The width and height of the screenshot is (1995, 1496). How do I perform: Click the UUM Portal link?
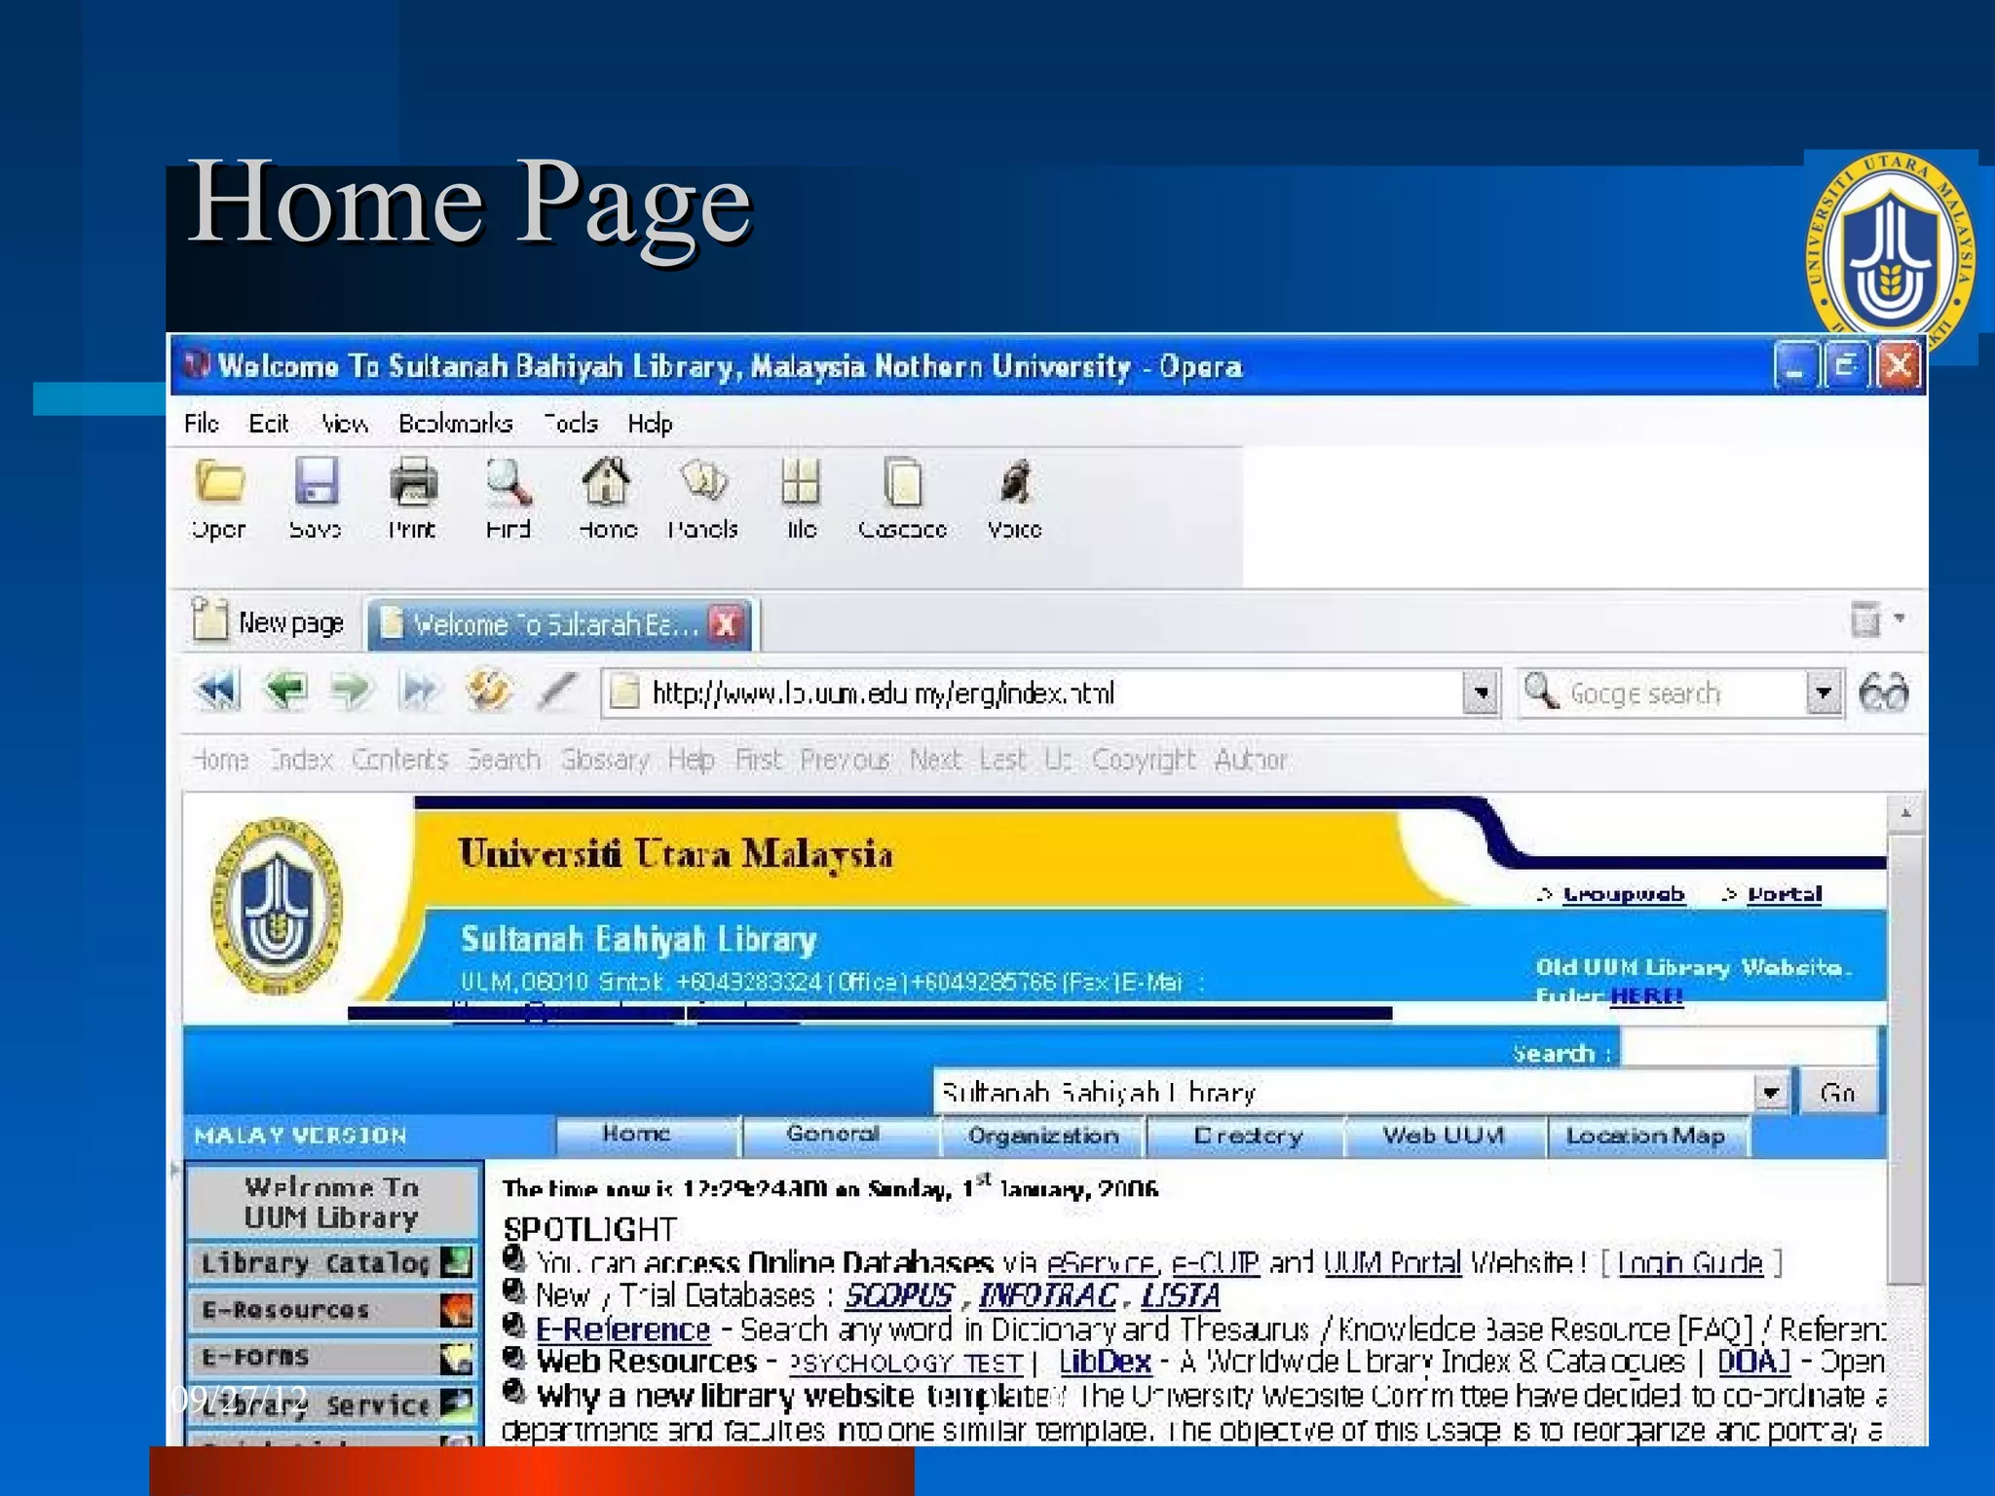click(1393, 1263)
